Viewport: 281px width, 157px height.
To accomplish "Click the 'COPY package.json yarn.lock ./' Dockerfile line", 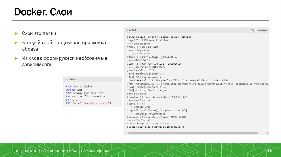I will (86, 93).
